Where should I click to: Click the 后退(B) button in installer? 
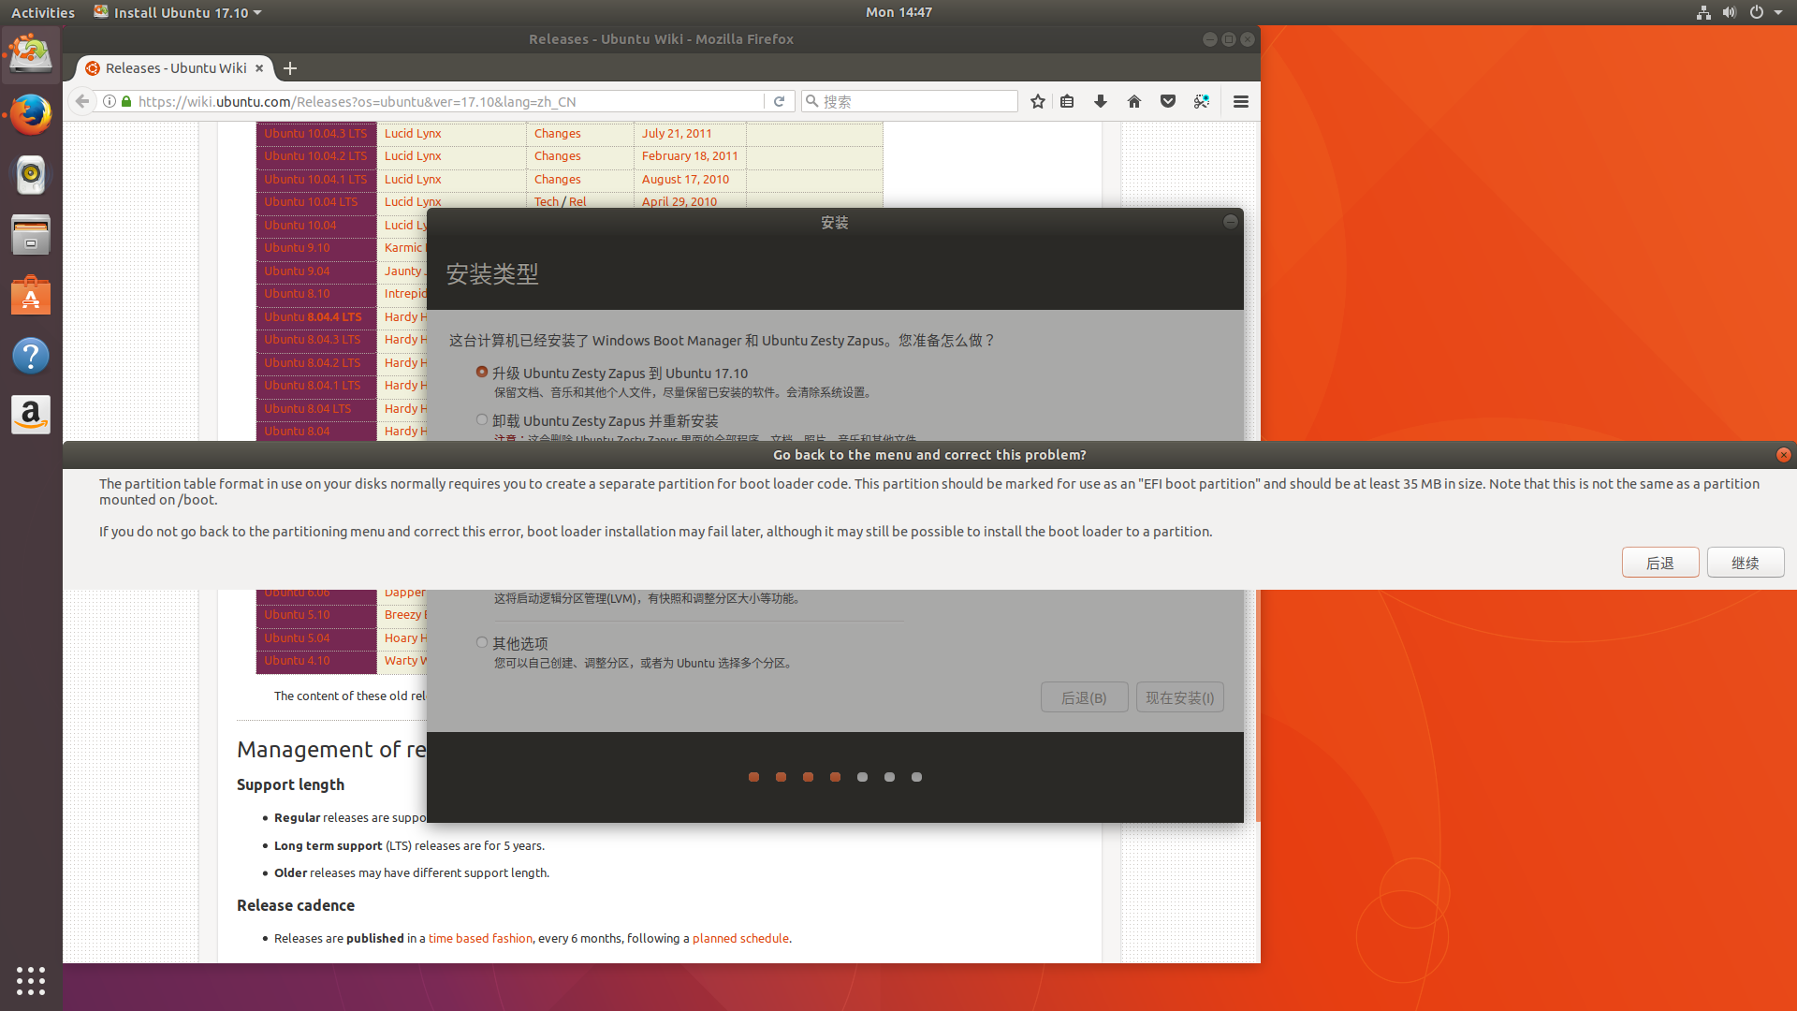point(1084,697)
